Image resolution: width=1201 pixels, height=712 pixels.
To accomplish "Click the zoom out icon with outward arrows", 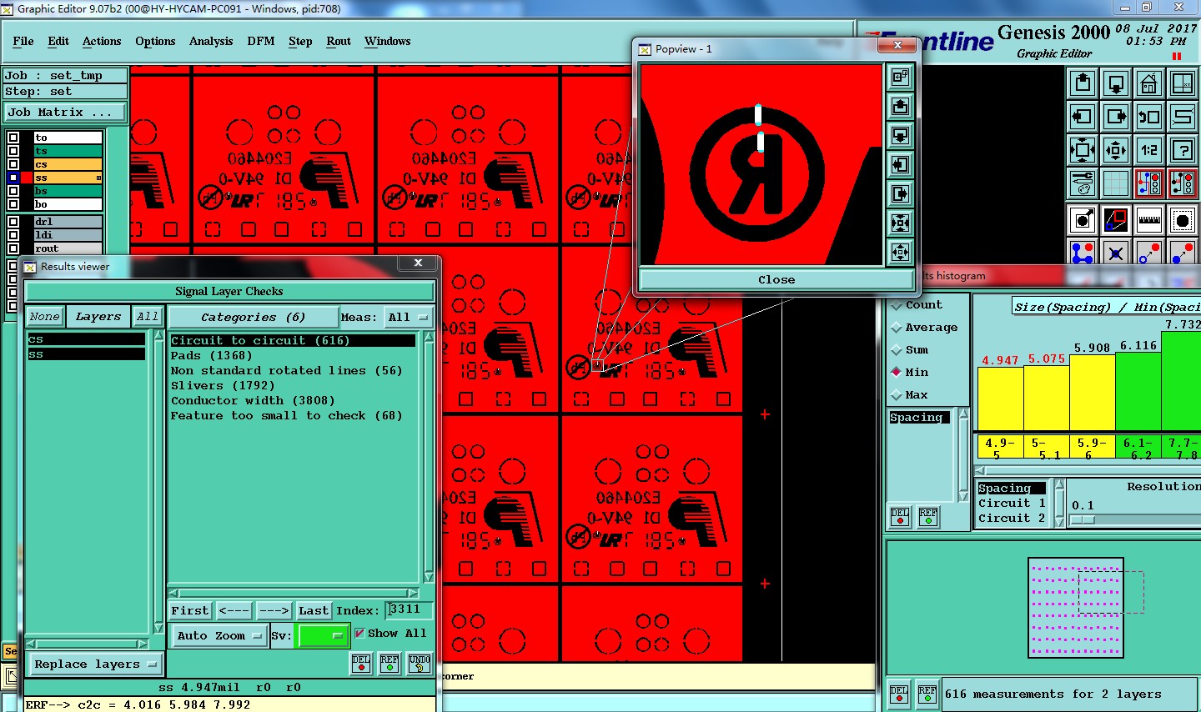I will (1116, 149).
